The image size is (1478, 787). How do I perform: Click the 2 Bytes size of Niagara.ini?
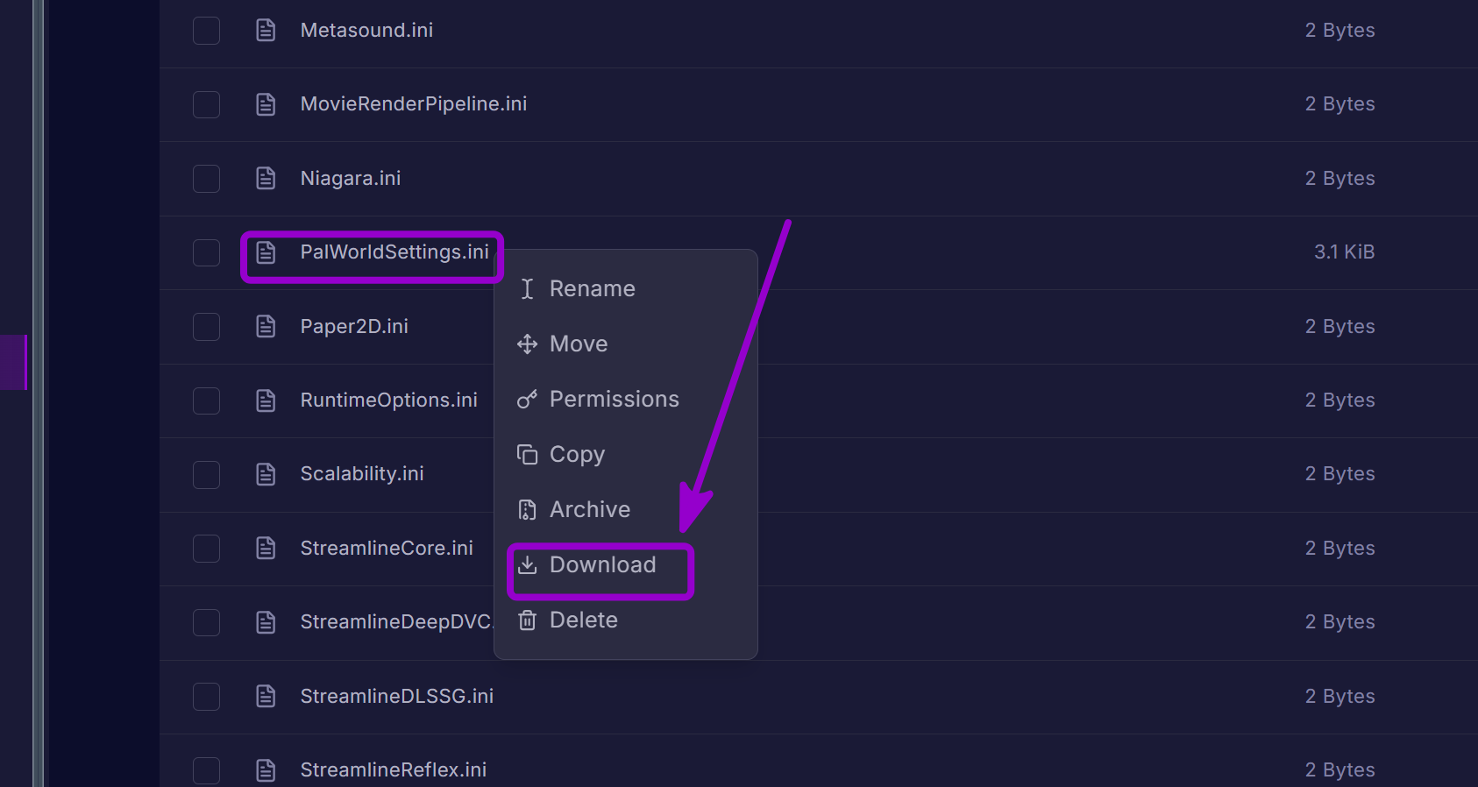tap(1339, 178)
